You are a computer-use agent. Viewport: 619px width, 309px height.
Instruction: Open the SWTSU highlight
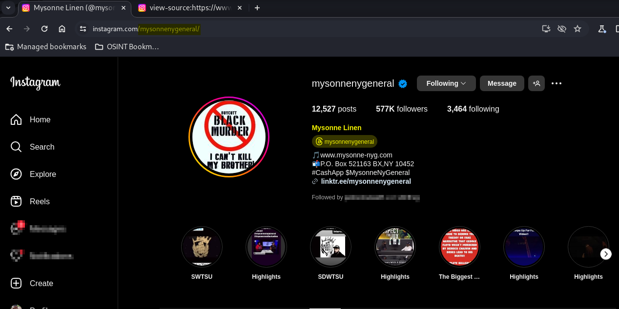point(202,247)
